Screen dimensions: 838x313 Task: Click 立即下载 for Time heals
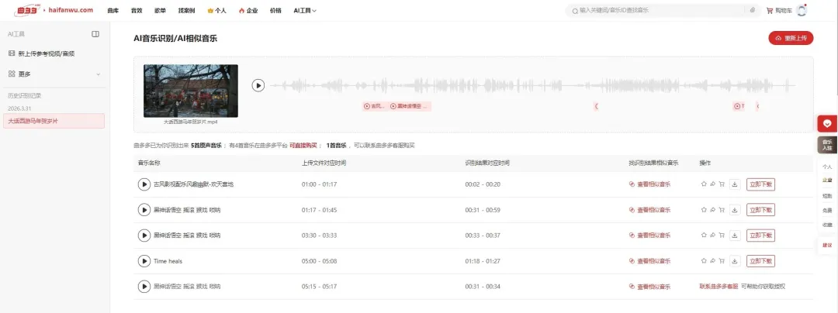click(760, 261)
